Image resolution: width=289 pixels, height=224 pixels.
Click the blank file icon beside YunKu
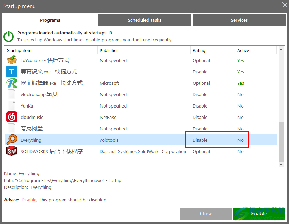(11, 106)
